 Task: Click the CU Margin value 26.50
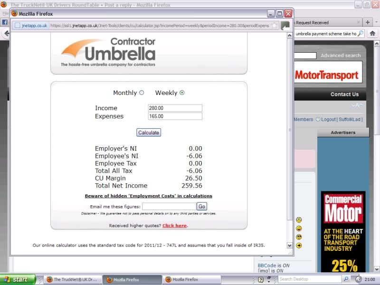[x=194, y=178]
